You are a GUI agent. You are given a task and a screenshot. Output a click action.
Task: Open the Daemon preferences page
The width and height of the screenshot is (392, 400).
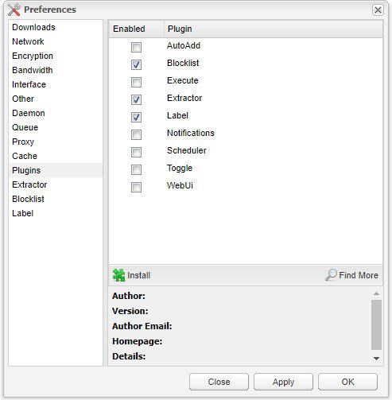coord(56,113)
